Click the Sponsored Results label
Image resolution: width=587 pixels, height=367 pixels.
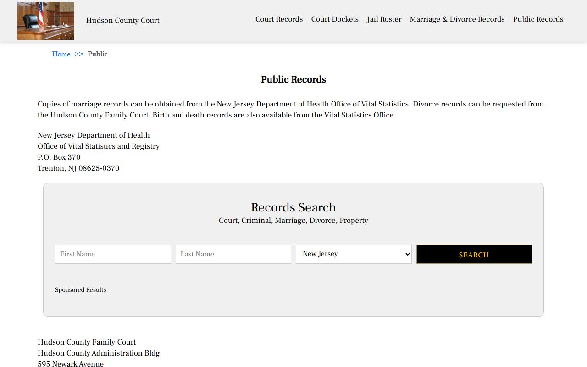81,290
